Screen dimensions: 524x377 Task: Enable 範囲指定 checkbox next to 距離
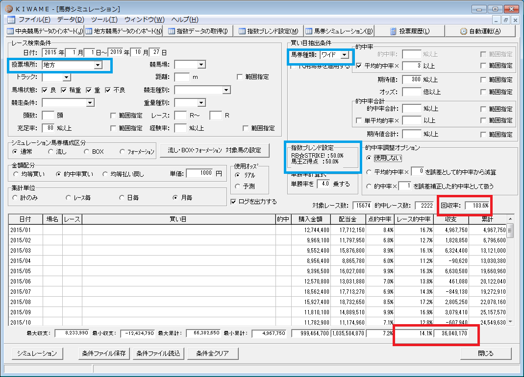(240, 77)
